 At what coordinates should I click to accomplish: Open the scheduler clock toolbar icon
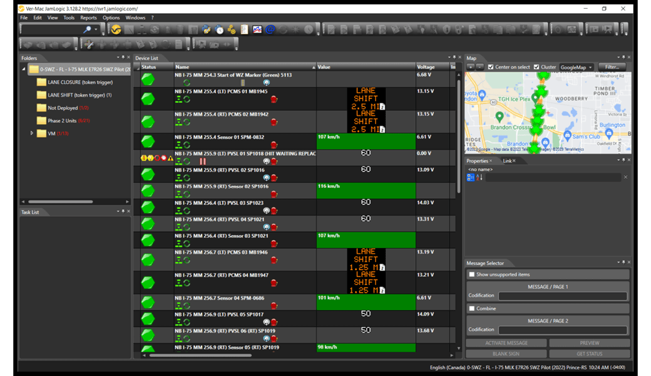click(219, 29)
